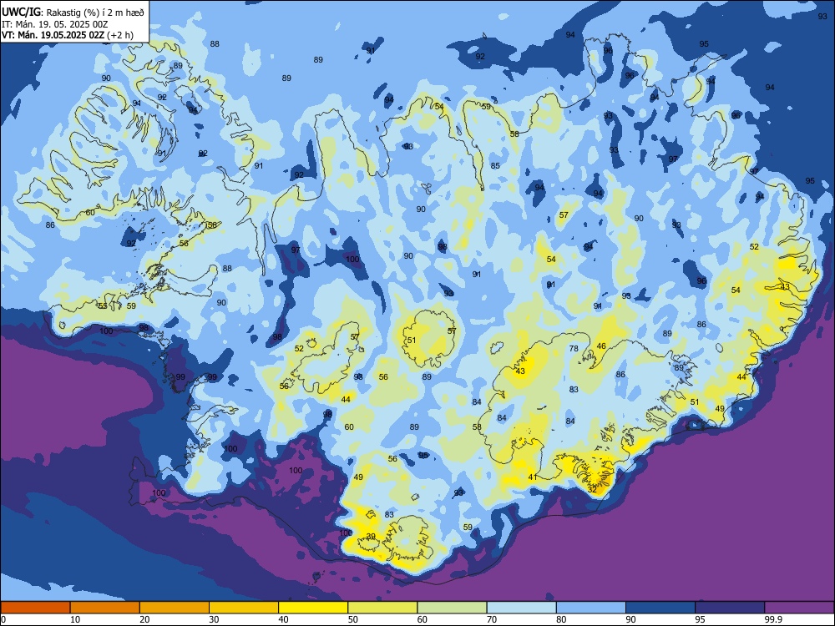
Task: Click the orange 10–20 legend swatch
Action: (105, 608)
